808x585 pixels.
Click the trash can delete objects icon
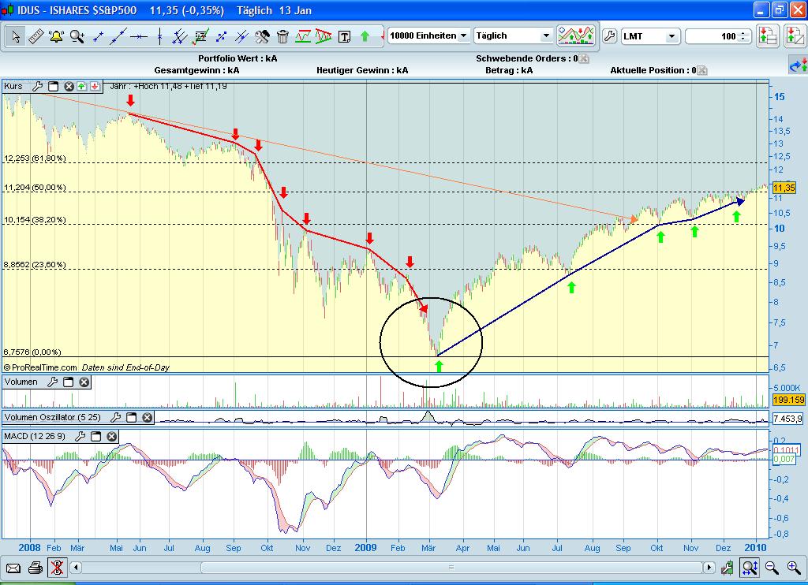[x=282, y=36]
